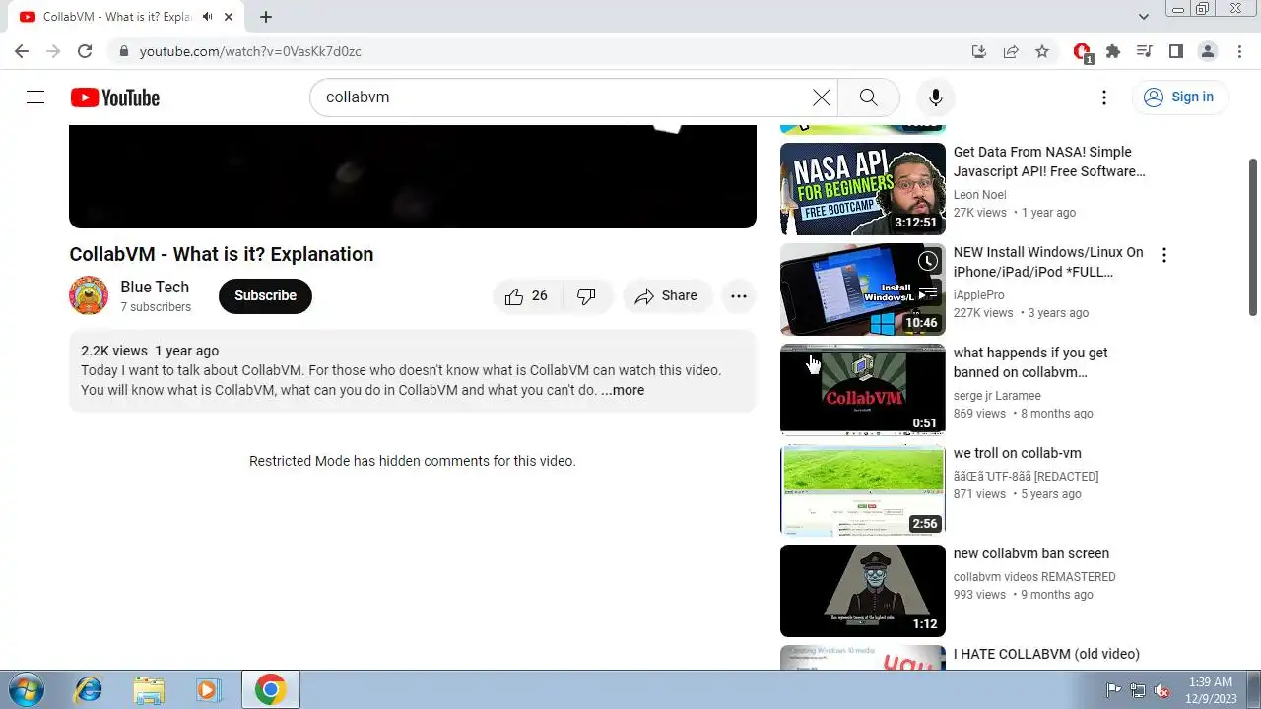Open options menu for iApplePro video
The height and width of the screenshot is (709, 1261).
1164,255
